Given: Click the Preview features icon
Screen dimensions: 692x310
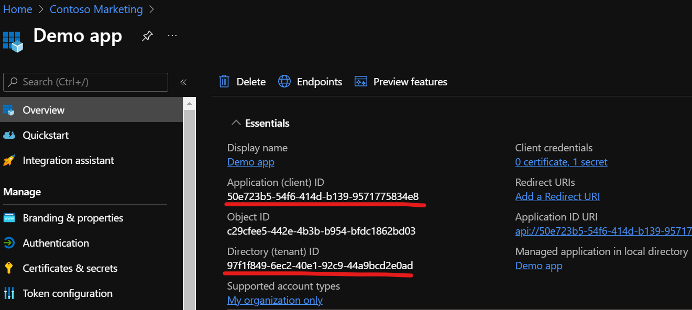Looking at the screenshot, I should [361, 82].
